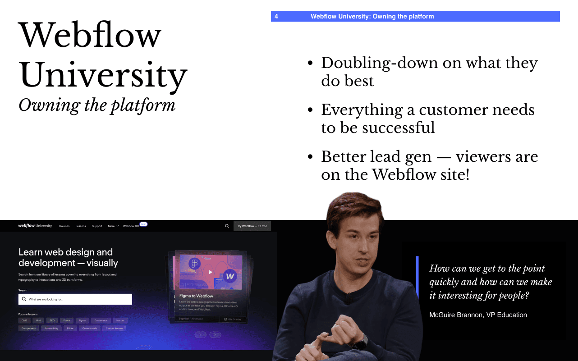The width and height of the screenshot is (578, 361).
Task: Open the Lessons nav item
Action: click(81, 226)
